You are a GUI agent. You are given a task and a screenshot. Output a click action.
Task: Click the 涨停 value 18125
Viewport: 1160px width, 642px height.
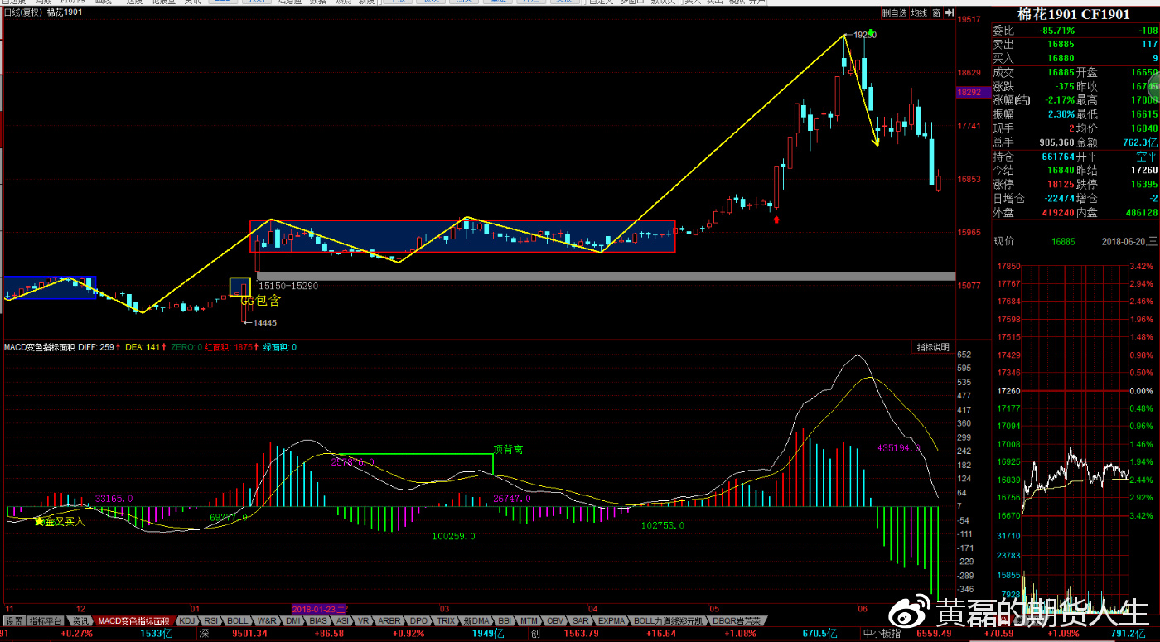click(x=1062, y=184)
